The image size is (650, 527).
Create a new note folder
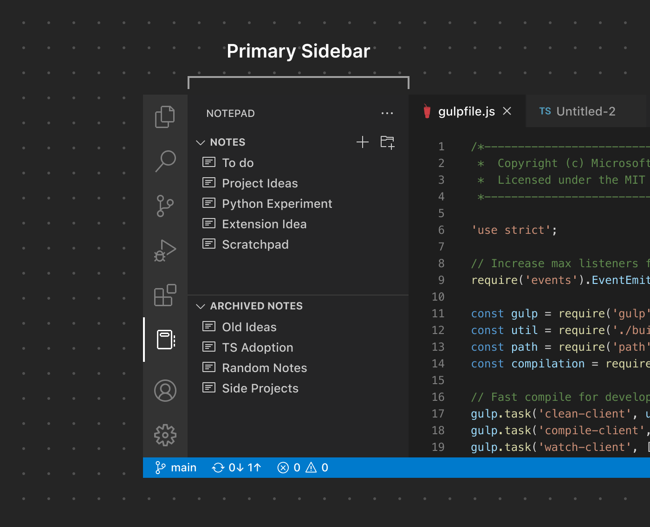387,142
